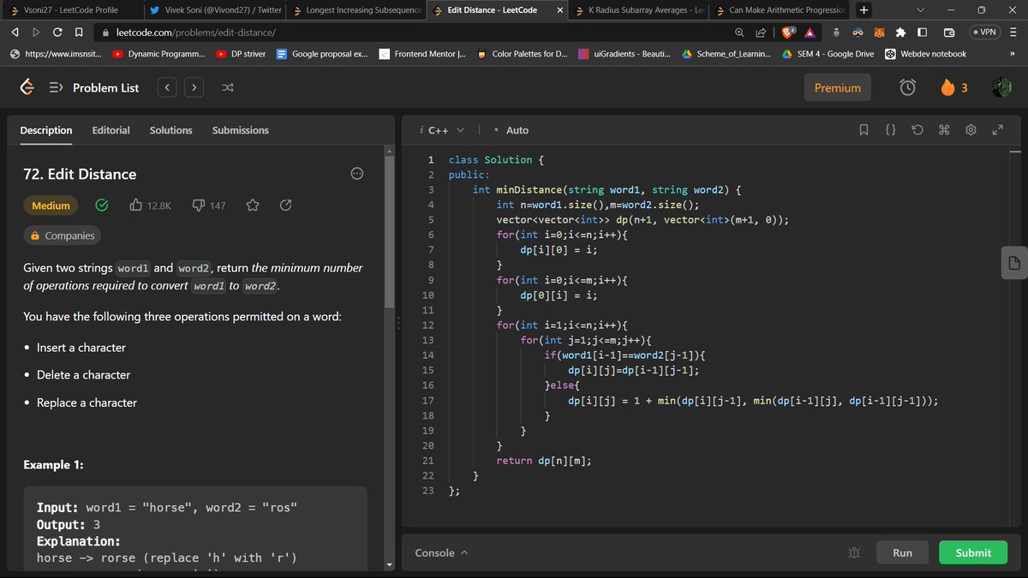Switch to the Submissions tab

[240, 130]
